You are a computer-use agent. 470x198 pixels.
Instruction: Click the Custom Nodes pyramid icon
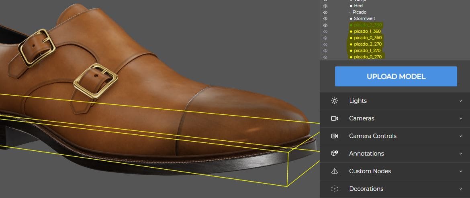pyautogui.click(x=335, y=171)
